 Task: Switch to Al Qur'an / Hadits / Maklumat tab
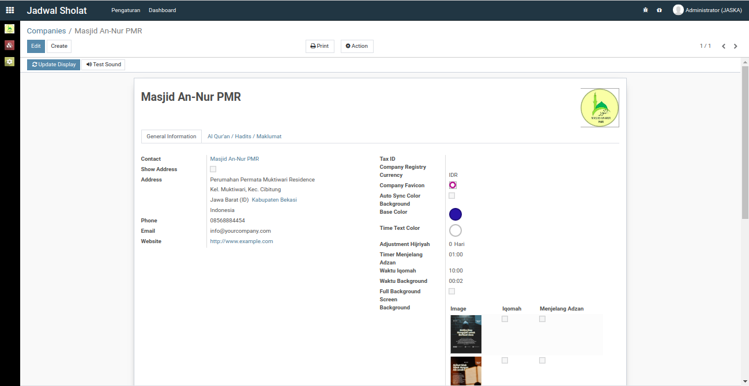(x=244, y=137)
